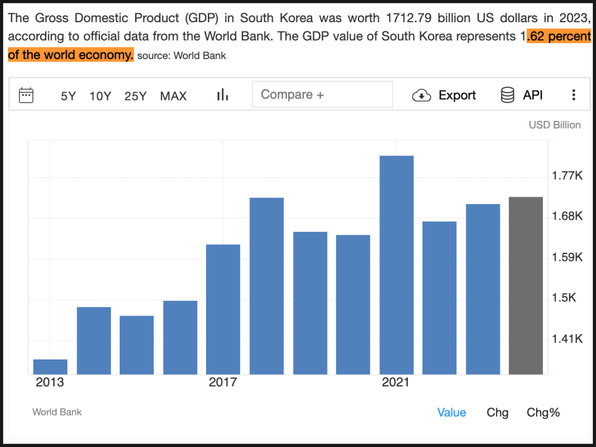Screen dimensions: 596x447
Task: Click the Export text label
Action: pyautogui.click(x=457, y=96)
